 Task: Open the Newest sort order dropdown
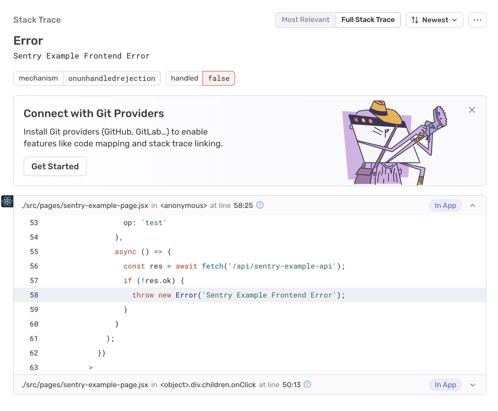coord(435,20)
